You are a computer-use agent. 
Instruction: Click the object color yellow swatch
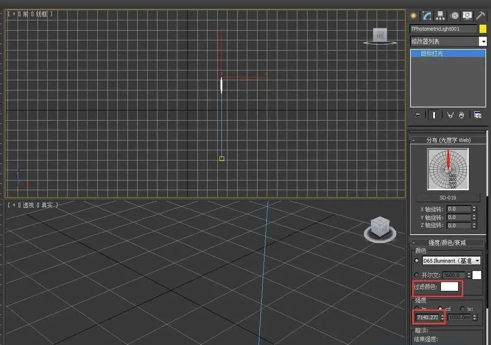[483, 29]
